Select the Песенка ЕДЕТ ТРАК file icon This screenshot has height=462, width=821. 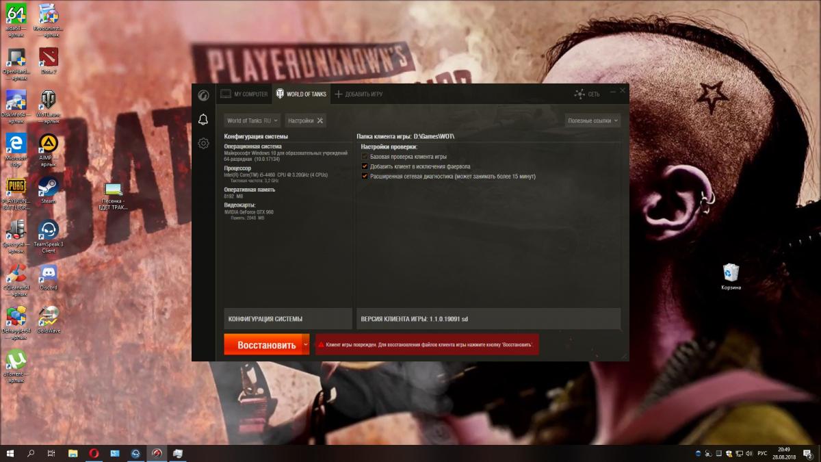(x=113, y=196)
